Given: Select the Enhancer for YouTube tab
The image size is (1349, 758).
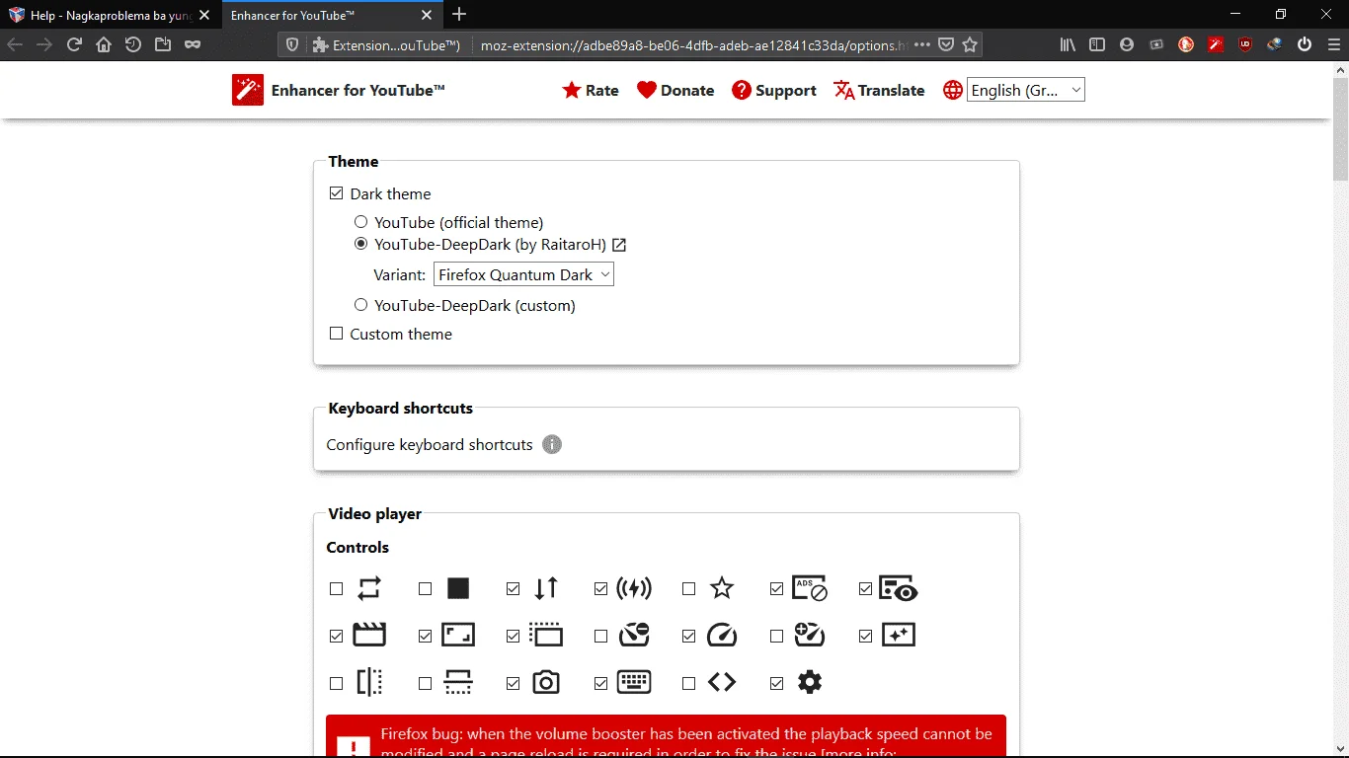Looking at the screenshot, I should coord(332,15).
